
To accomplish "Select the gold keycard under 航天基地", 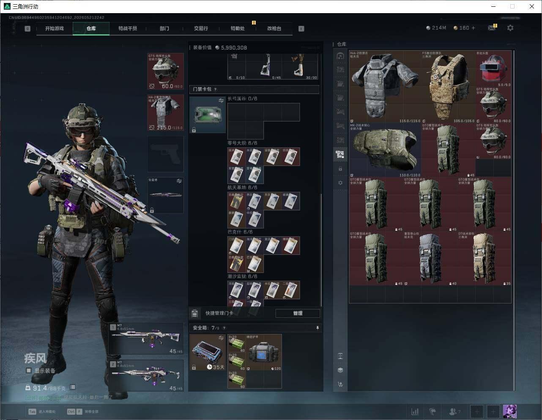I will click(x=237, y=202).
